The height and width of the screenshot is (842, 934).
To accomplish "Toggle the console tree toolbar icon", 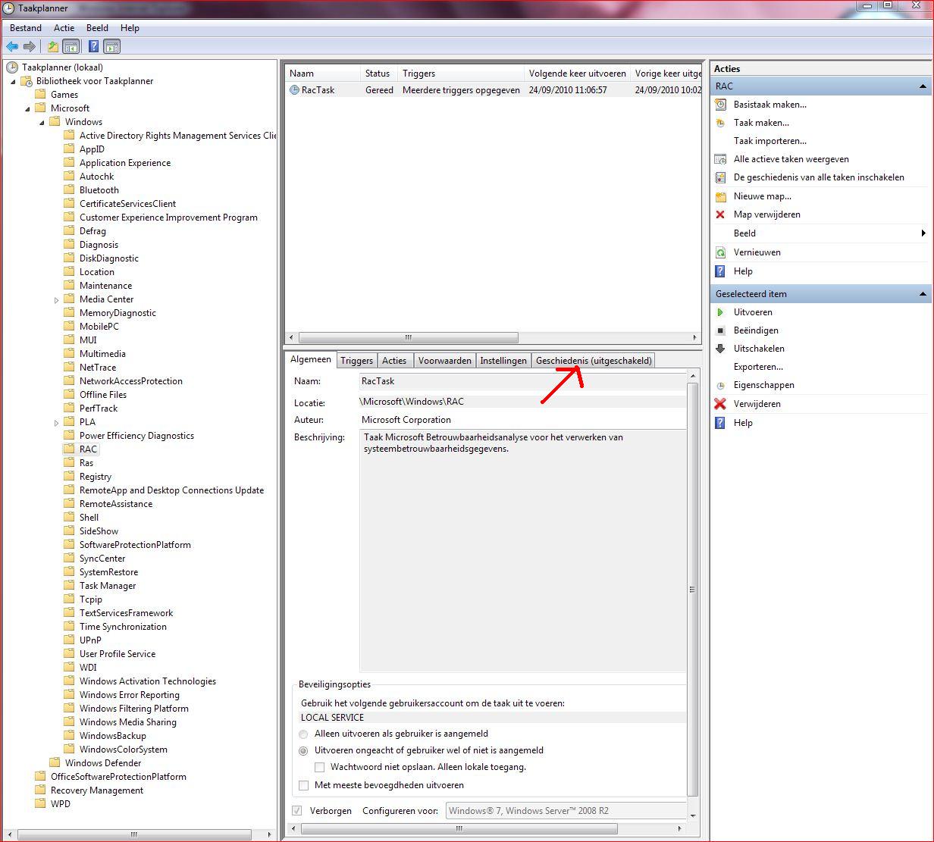I will pyautogui.click(x=71, y=47).
